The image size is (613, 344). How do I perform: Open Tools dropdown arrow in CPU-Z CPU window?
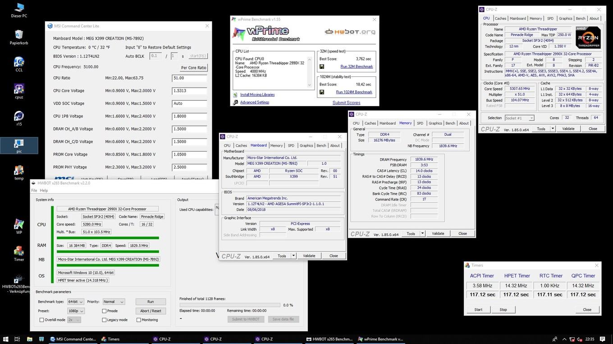(553, 129)
